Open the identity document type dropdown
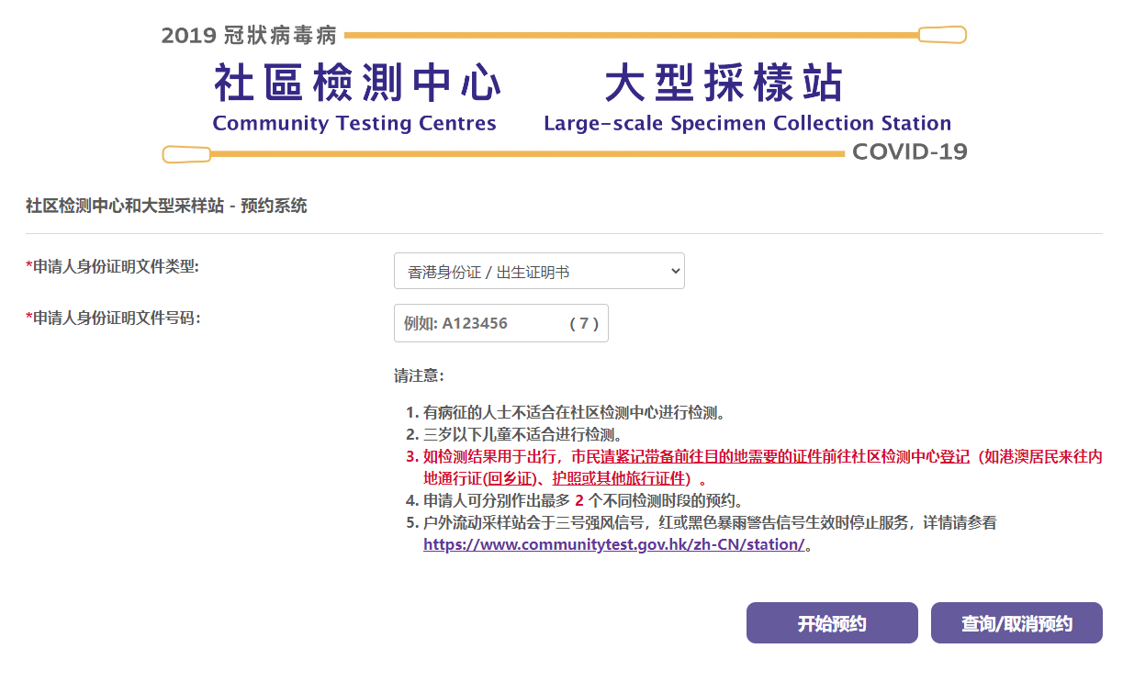Screen dimensions: 1134x682 539,271
